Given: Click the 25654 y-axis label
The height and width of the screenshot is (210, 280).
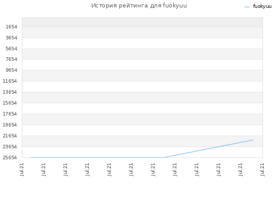Looking at the screenshot, I should click(x=10, y=157).
